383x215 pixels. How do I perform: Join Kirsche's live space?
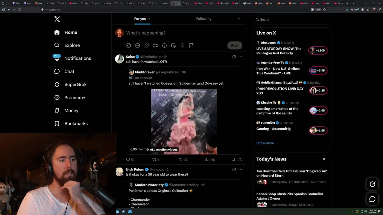pyautogui.click(x=318, y=110)
